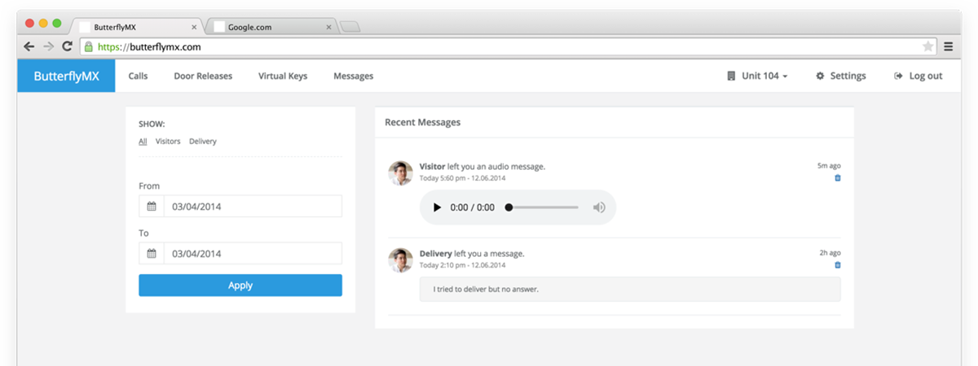Image resolution: width=978 pixels, height=366 pixels.
Task: Click "Today 2:10 pm - 12.06.2014" text
Action: click(462, 265)
